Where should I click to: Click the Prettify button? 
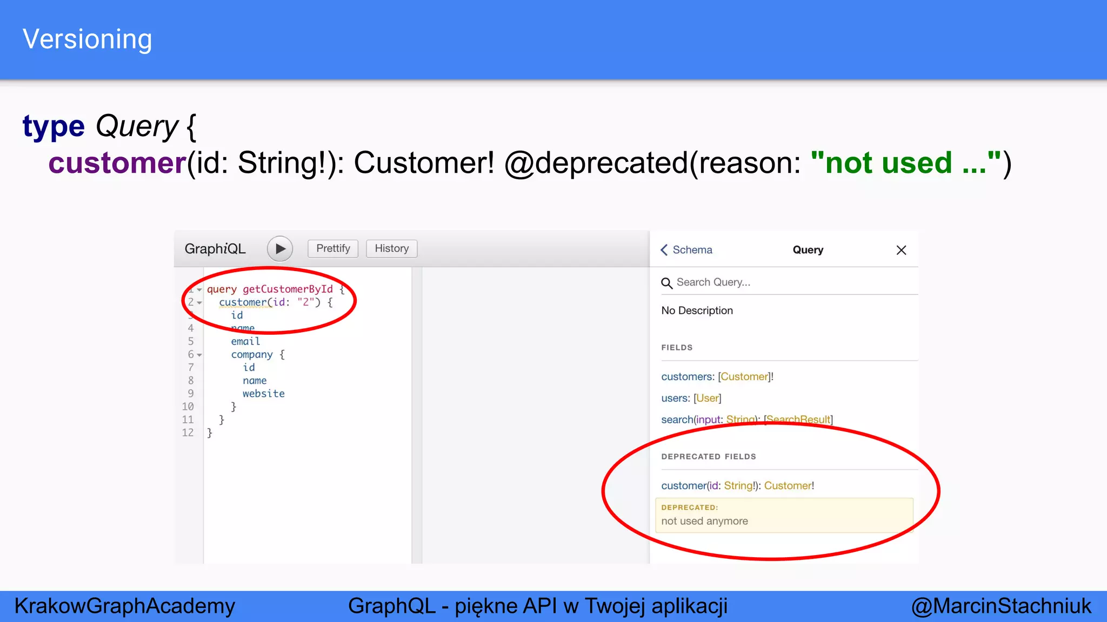[x=333, y=249]
